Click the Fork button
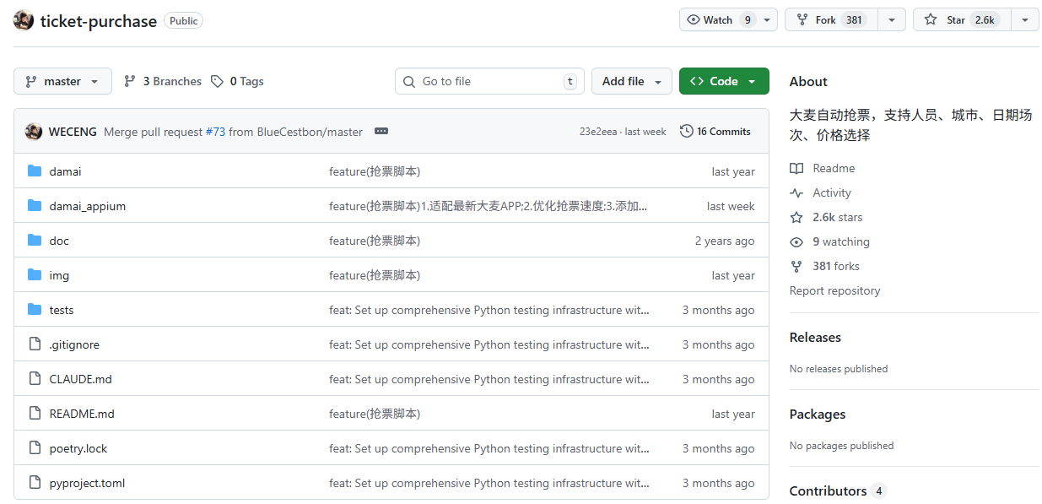The height and width of the screenshot is (504, 1042). point(831,19)
